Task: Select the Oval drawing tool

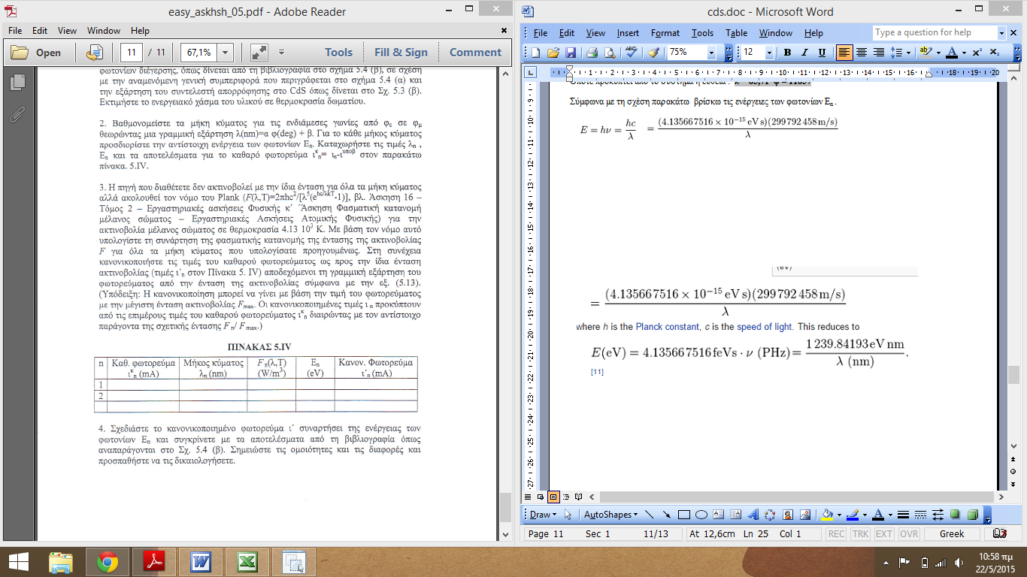Action: click(x=701, y=515)
